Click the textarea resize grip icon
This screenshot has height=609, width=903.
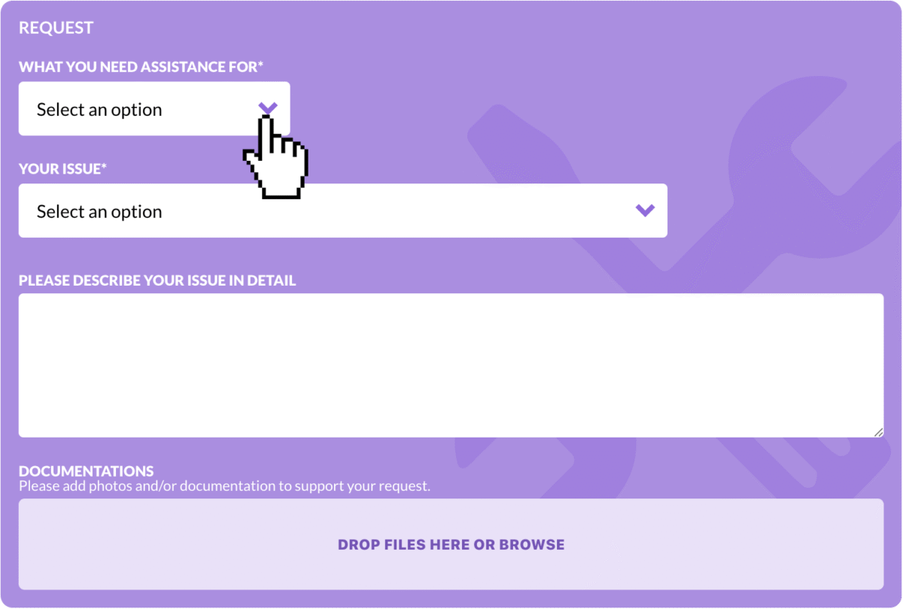(878, 432)
